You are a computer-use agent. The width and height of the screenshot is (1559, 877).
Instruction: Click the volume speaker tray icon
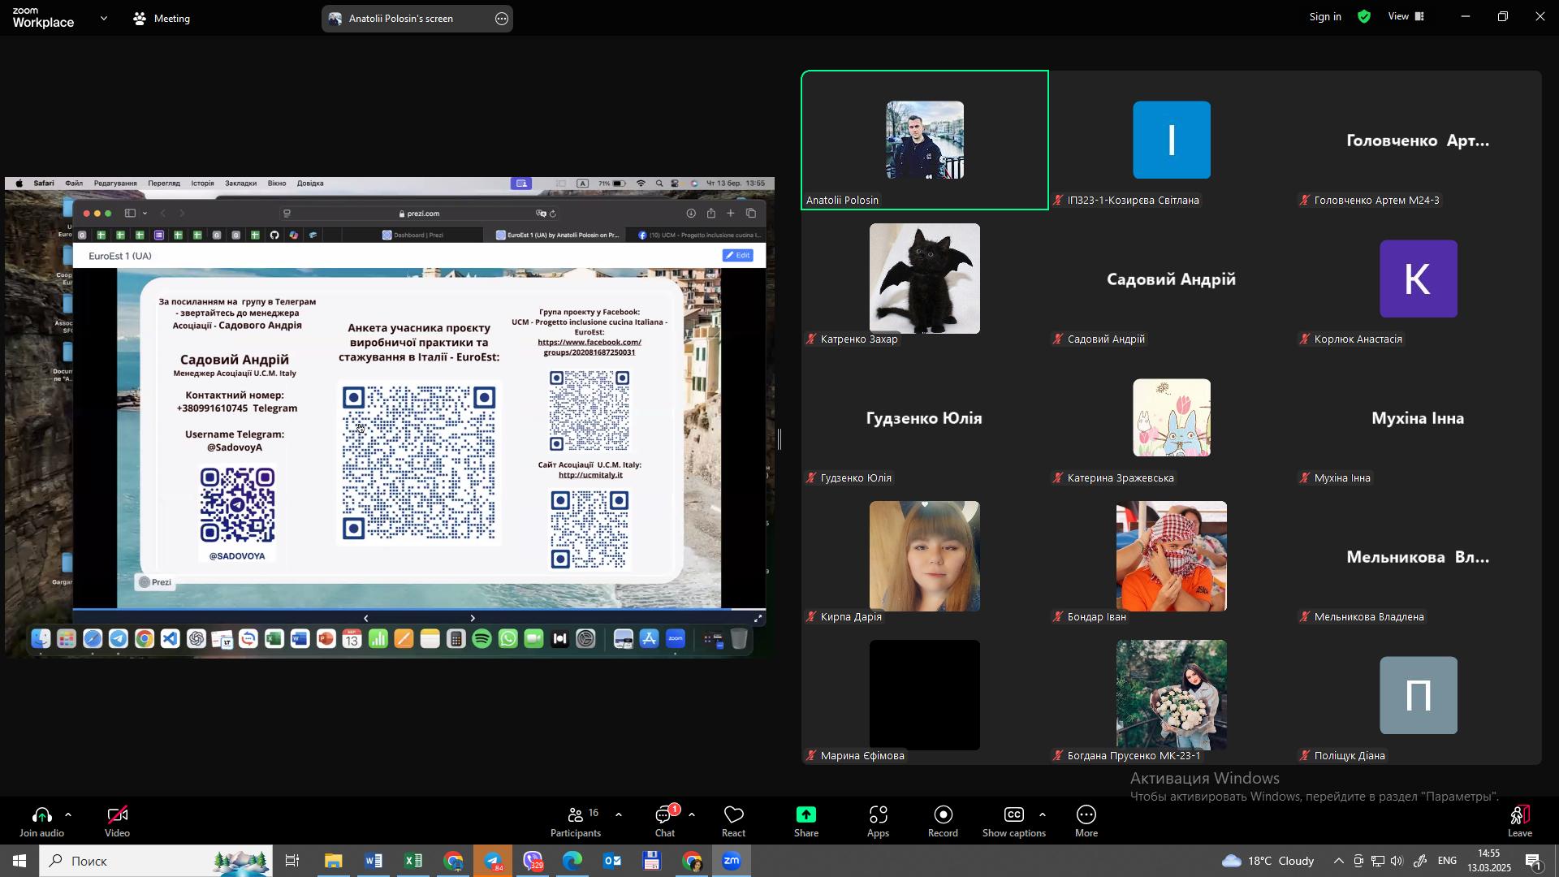[x=1397, y=861]
